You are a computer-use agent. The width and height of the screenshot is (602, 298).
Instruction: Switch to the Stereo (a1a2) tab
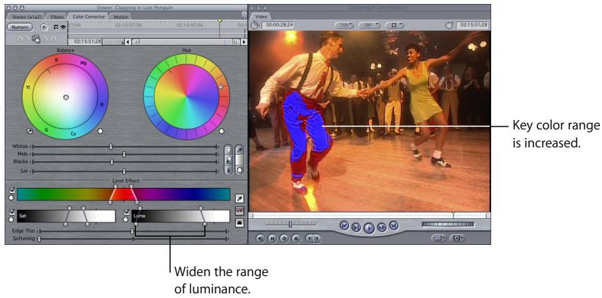pos(27,17)
